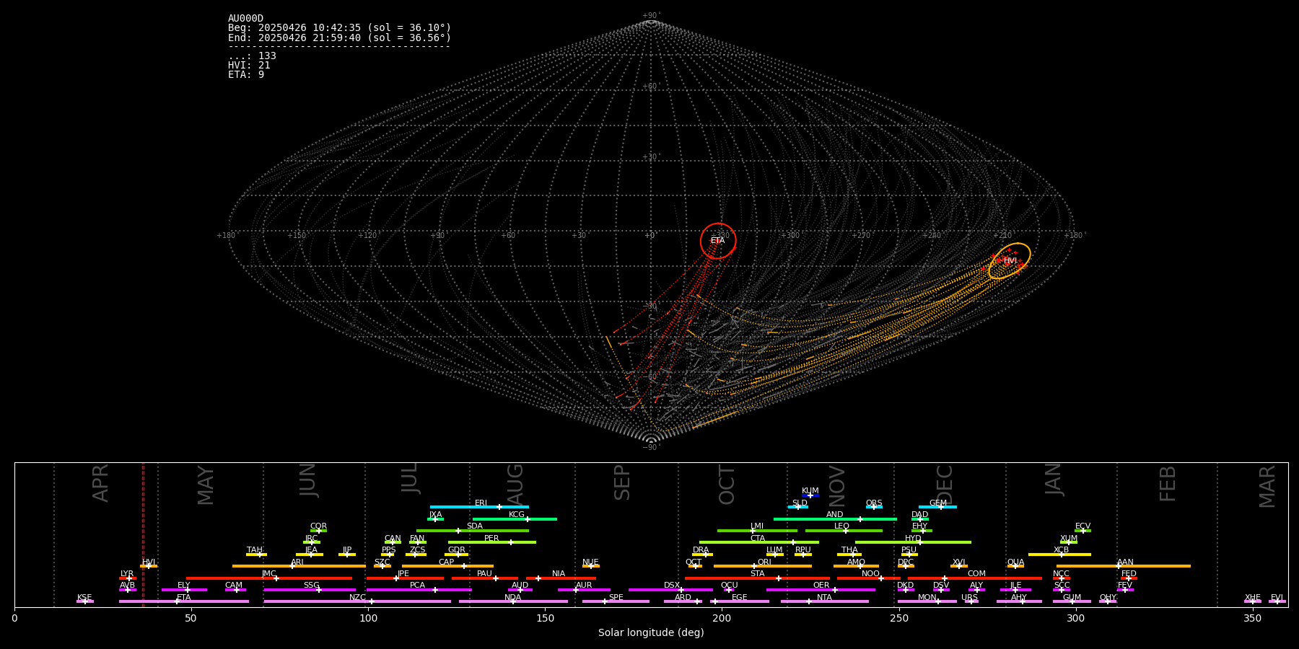Viewport: 1299px width, 649px height.
Task: Click the XHE shower label in timeline
Action: point(1253,598)
